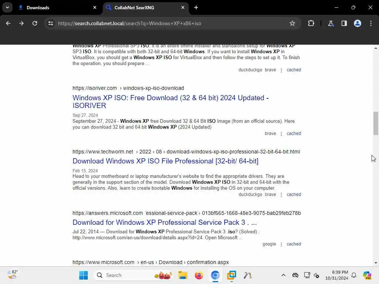Image resolution: width=379 pixels, height=284 pixels.
Task: Open a new browser tab
Action: pos(196,7)
